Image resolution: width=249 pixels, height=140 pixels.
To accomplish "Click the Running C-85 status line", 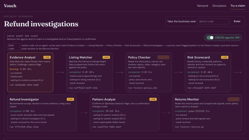I will click(20, 69).
